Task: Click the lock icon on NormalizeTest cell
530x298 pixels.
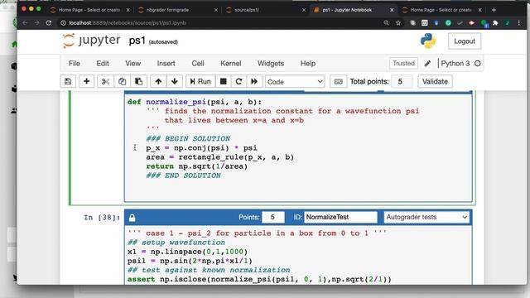Action: [x=132, y=218]
